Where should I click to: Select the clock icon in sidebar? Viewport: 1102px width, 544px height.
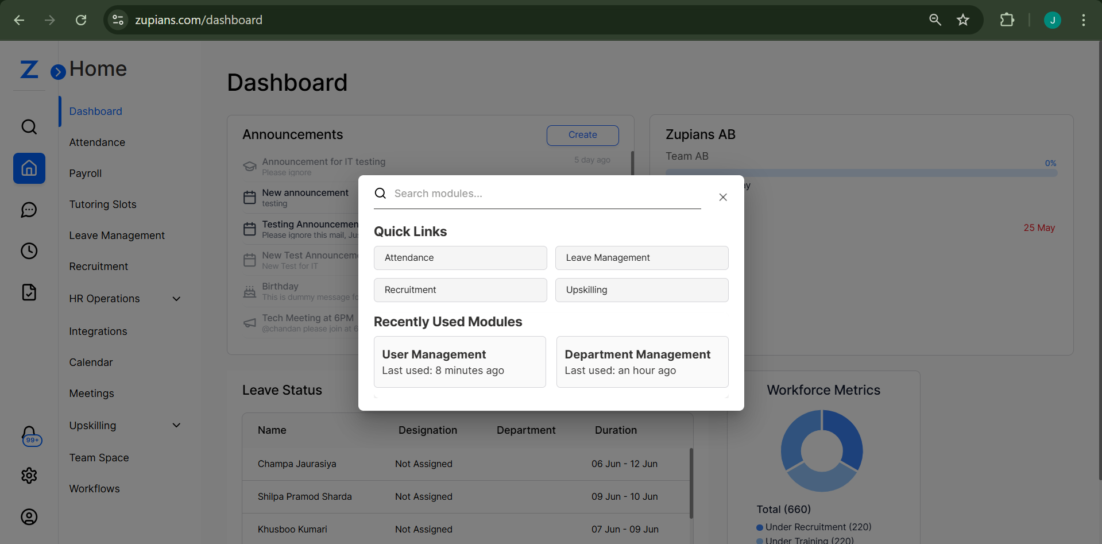(x=29, y=251)
